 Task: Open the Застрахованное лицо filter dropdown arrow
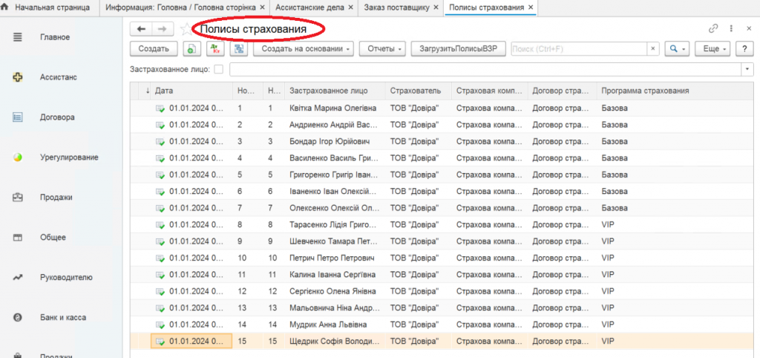coord(747,69)
